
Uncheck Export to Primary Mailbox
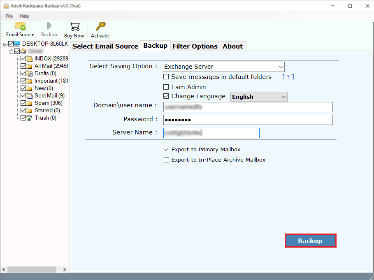(166, 149)
